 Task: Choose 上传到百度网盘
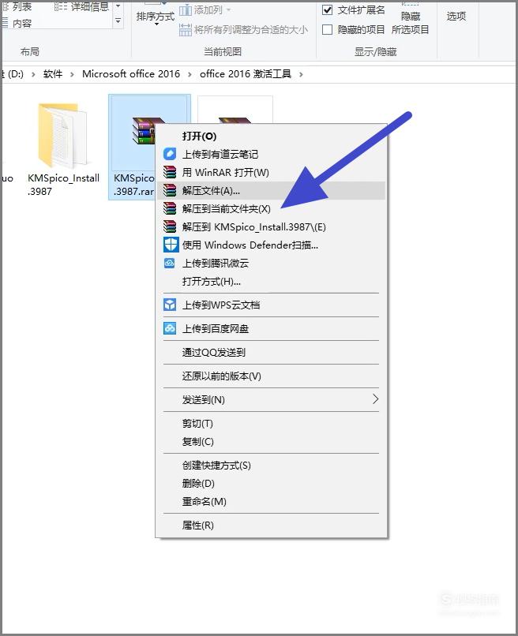271,328
